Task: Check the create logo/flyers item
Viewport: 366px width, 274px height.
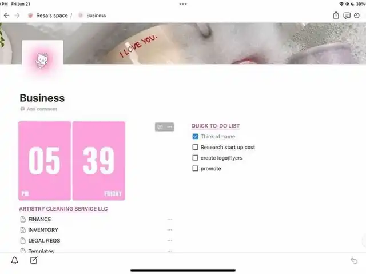Action: click(195, 158)
